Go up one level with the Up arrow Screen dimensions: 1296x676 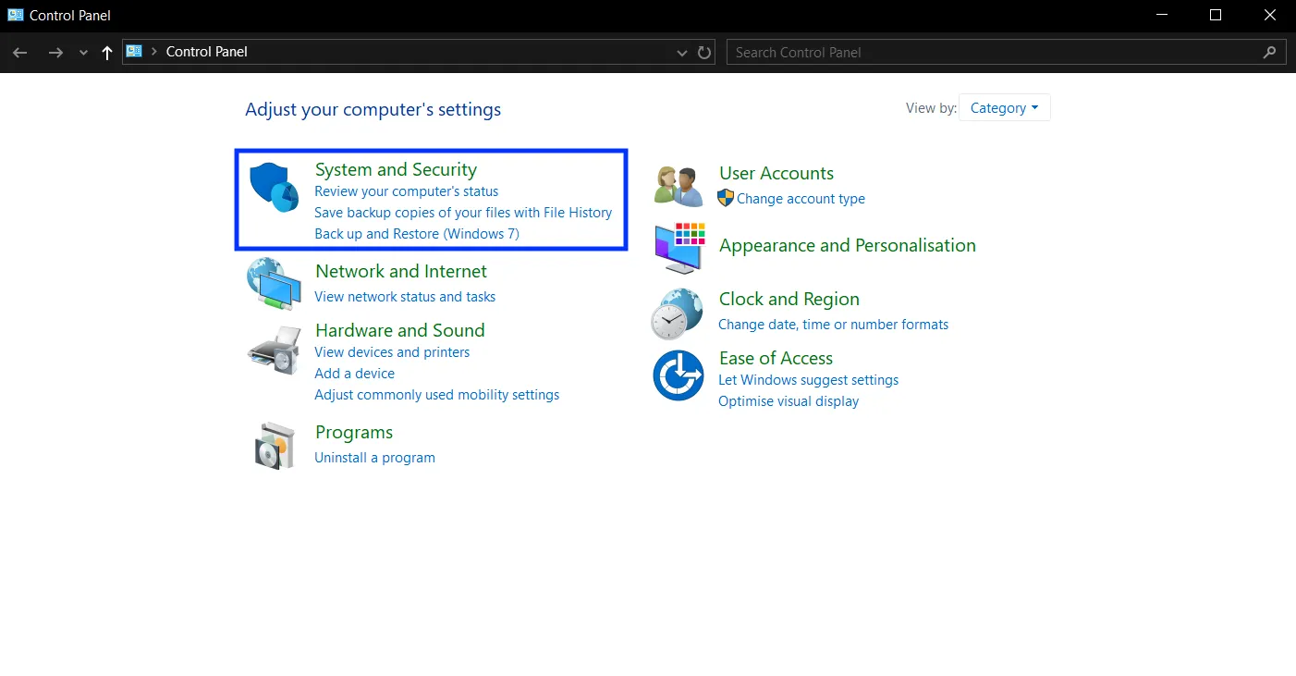click(x=106, y=52)
